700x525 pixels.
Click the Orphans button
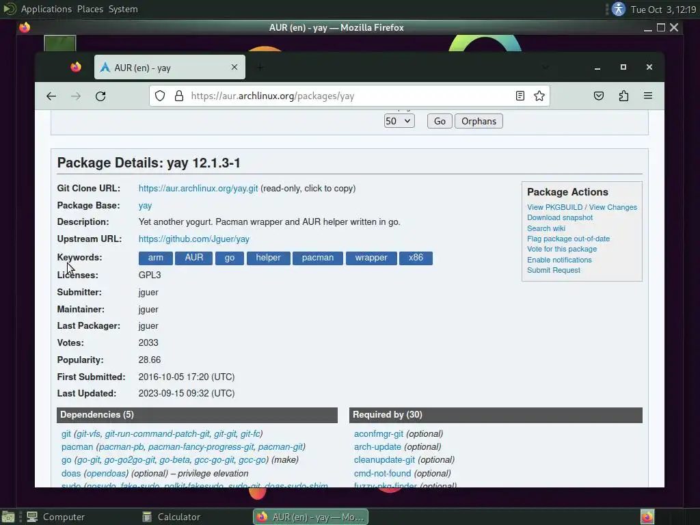point(479,121)
